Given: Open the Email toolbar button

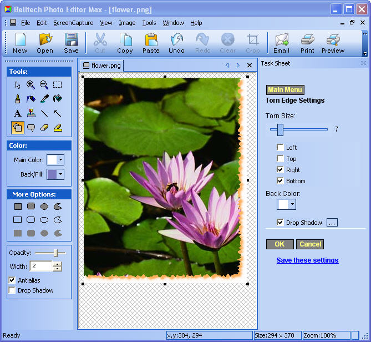Looking at the screenshot, I should [x=281, y=43].
